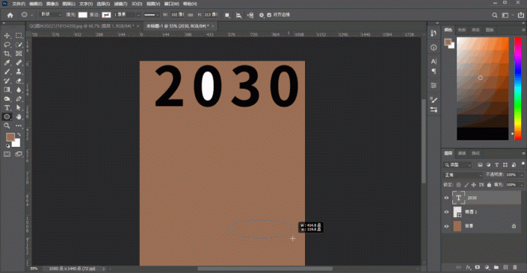Open the path arrangement icon

pyautogui.click(x=250, y=15)
